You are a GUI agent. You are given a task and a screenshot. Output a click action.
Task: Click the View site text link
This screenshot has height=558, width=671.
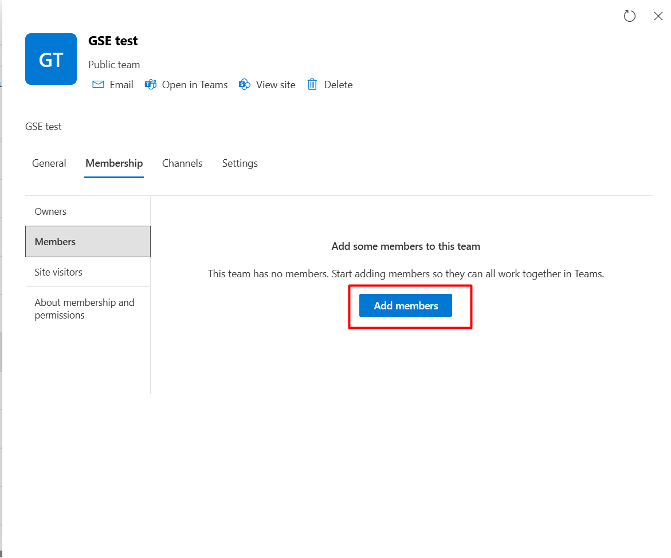(x=276, y=85)
